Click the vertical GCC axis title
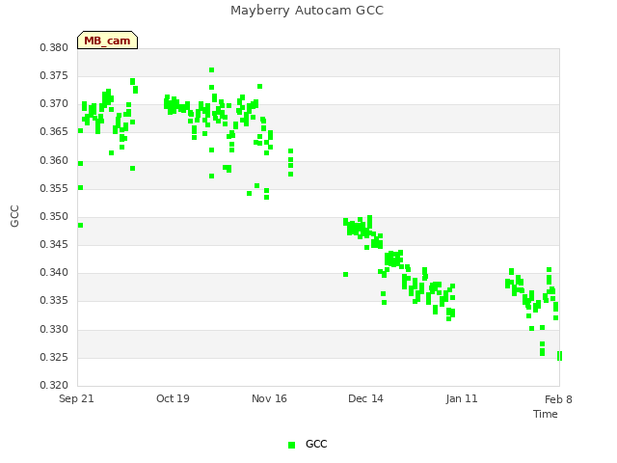 coord(14,216)
